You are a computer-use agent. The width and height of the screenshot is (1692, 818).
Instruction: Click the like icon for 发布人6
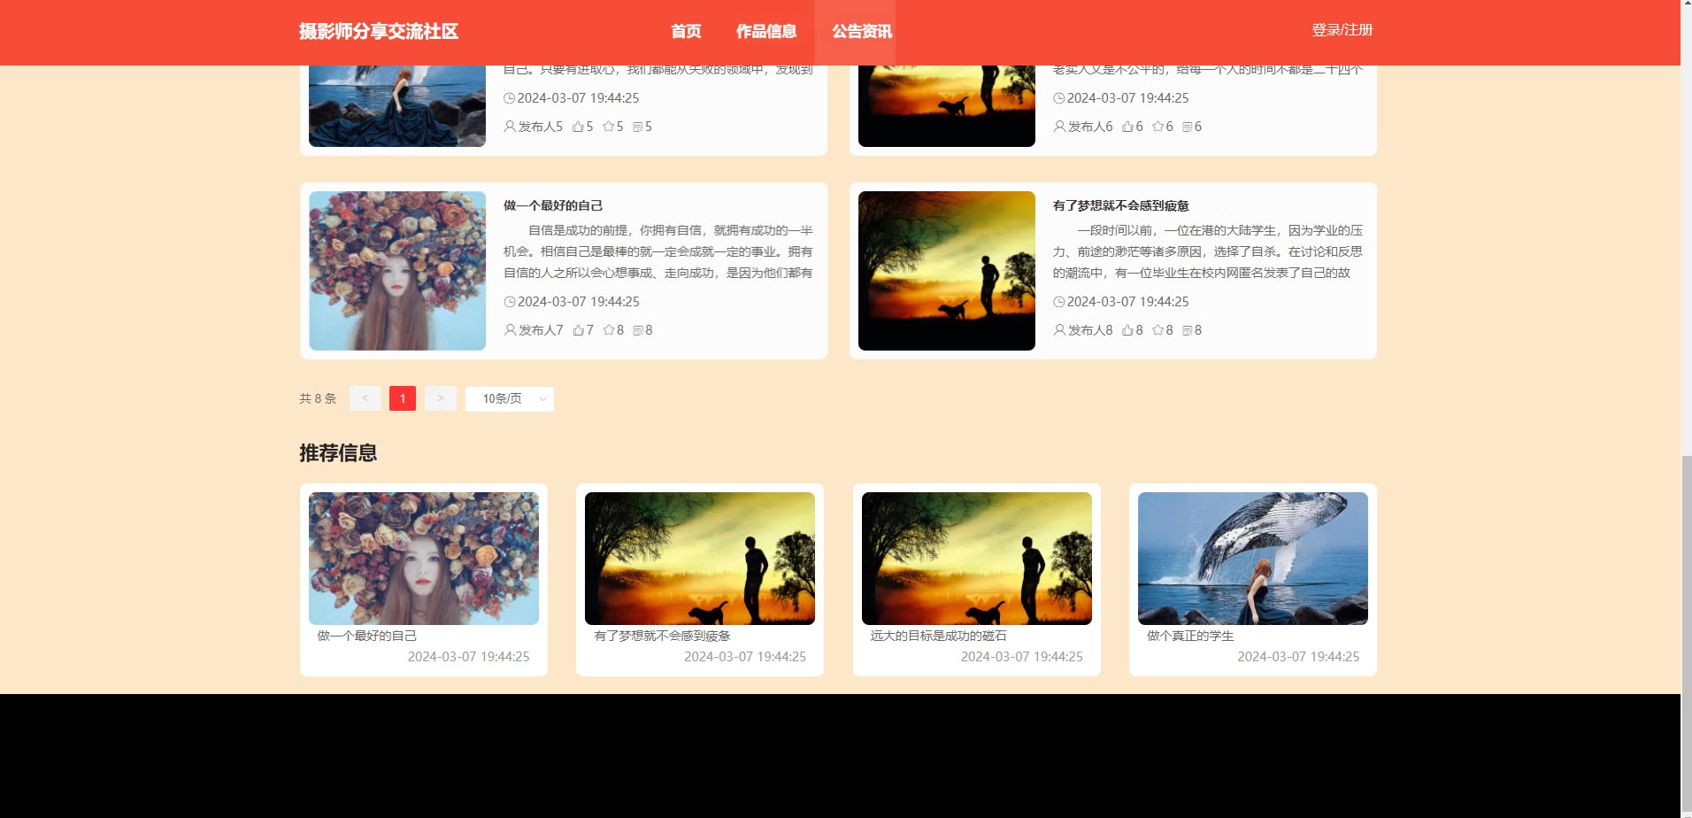1127,127
